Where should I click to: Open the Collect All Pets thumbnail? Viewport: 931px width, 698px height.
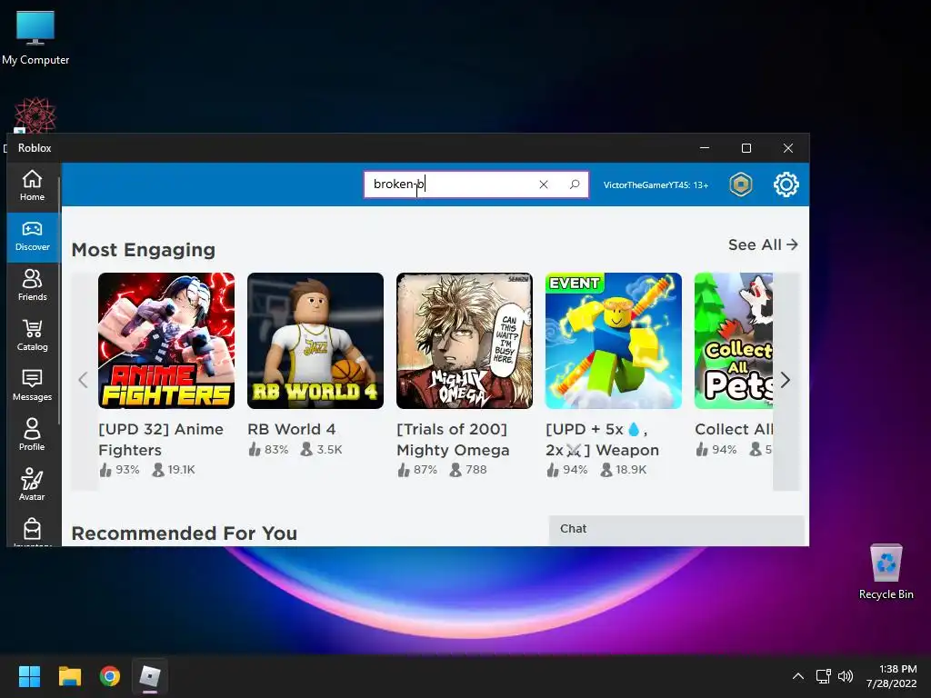pyautogui.click(x=734, y=341)
